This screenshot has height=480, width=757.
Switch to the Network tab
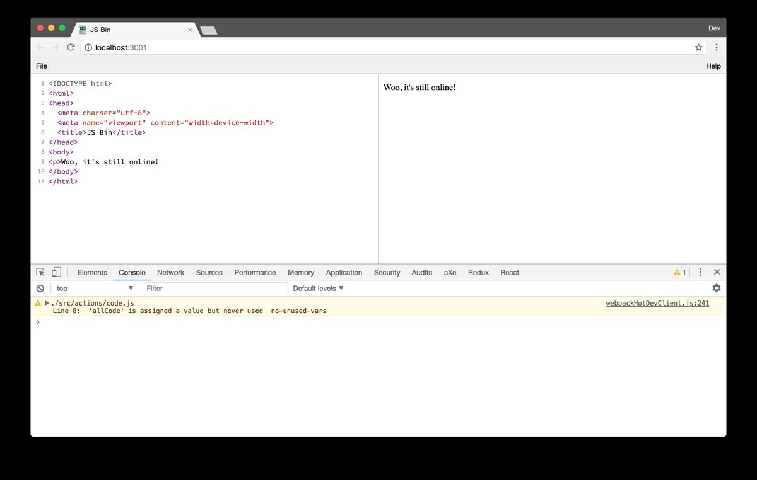tap(170, 272)
